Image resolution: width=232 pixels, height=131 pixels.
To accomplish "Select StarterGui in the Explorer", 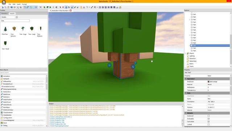I will coord(192,59).
